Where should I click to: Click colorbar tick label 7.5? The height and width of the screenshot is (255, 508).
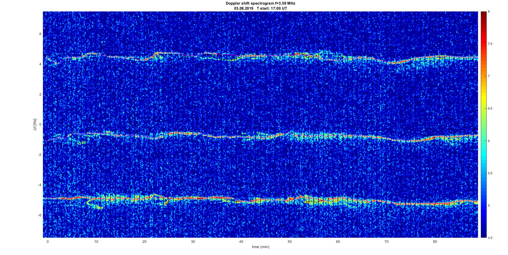click(490, 44)
